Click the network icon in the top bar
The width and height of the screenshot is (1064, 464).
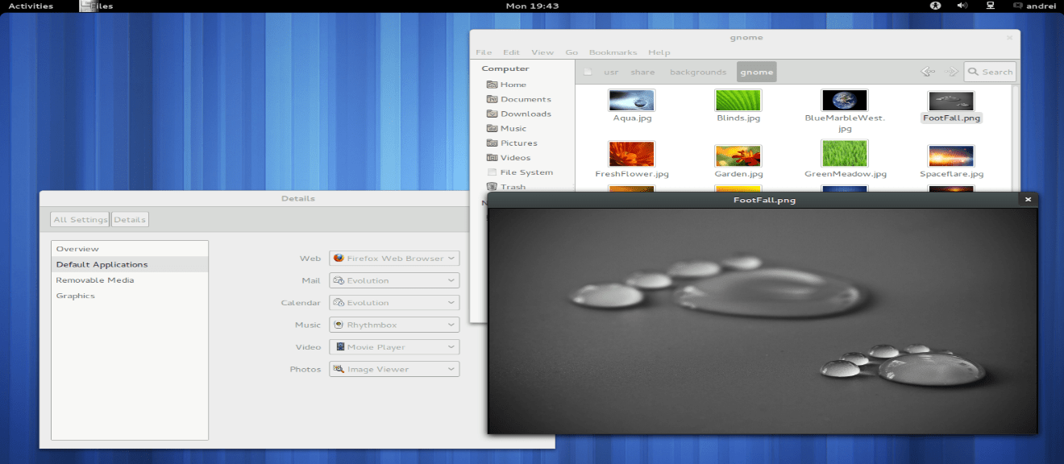click(x=988, y=6)
